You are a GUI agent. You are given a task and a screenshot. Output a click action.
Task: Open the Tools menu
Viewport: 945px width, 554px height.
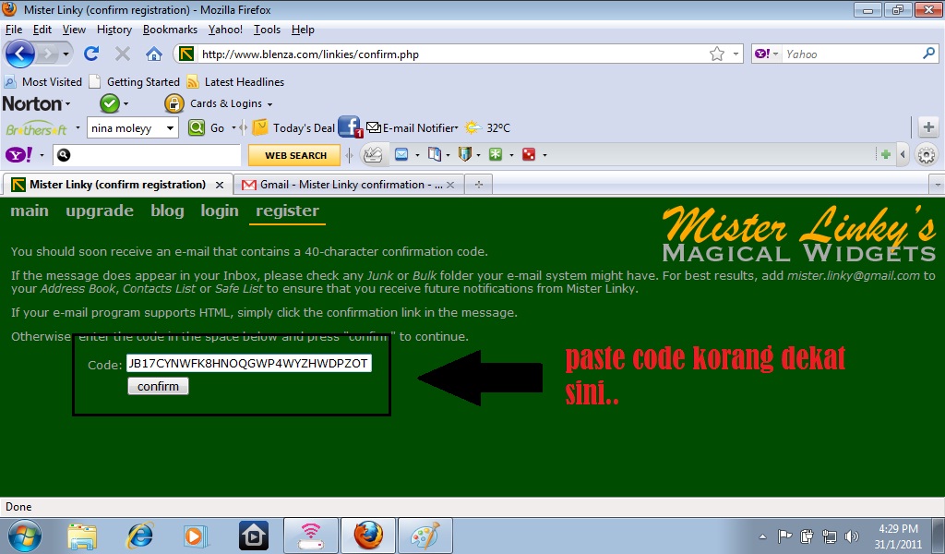pos(267,30)
